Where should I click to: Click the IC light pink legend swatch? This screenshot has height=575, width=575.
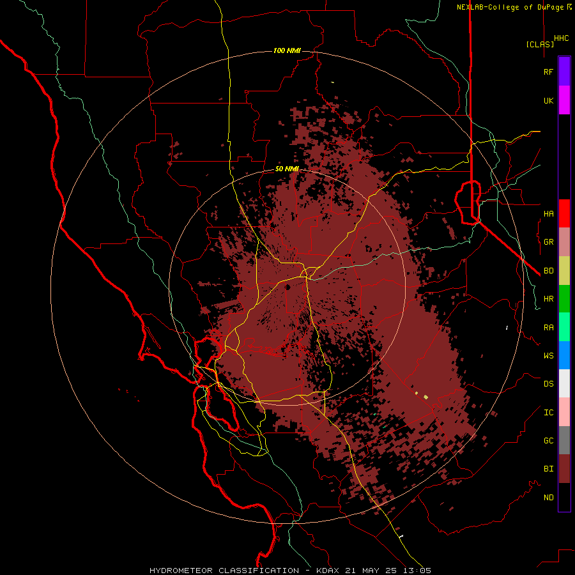coord(564,412)
